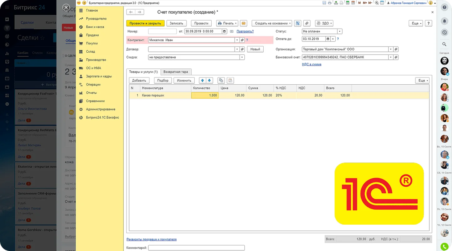Expand the Скидка dropdown
The image size is (452, 251).
[242, 58]
